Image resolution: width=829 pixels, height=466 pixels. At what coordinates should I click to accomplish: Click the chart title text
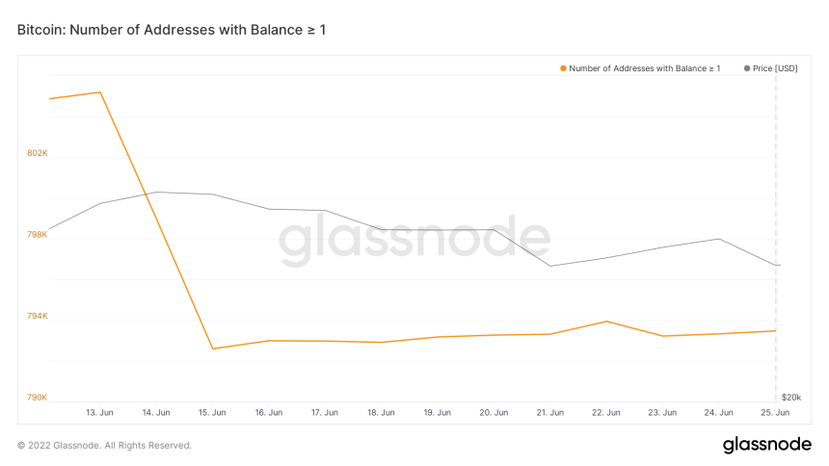click(172, 30)
